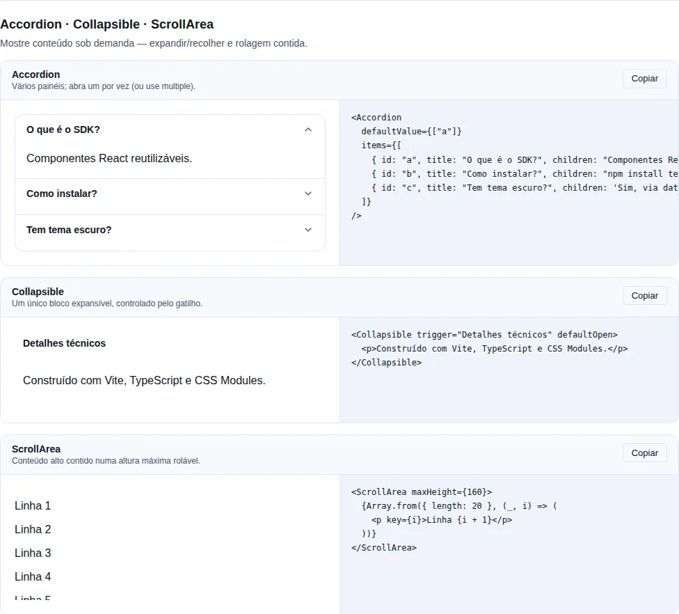Click the "<Accordion" opening tag code line

[376, 118]
